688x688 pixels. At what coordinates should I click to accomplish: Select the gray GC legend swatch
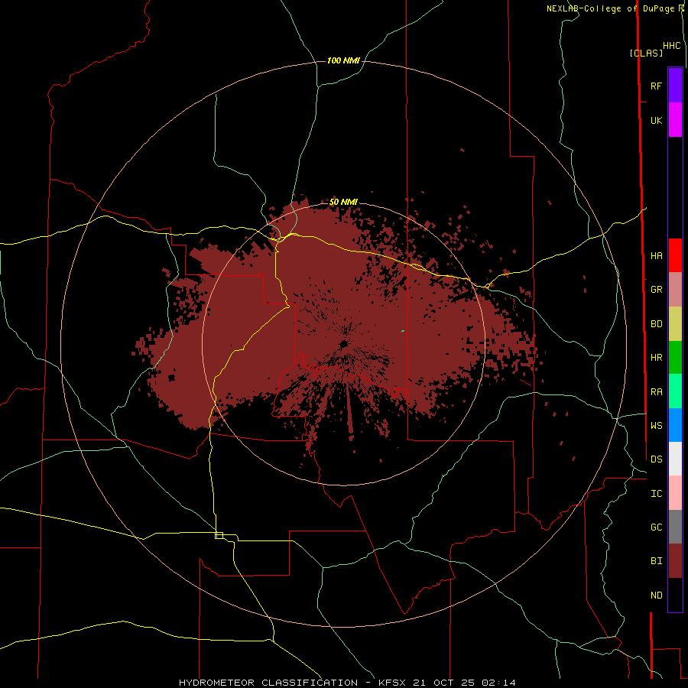(675, 527)
